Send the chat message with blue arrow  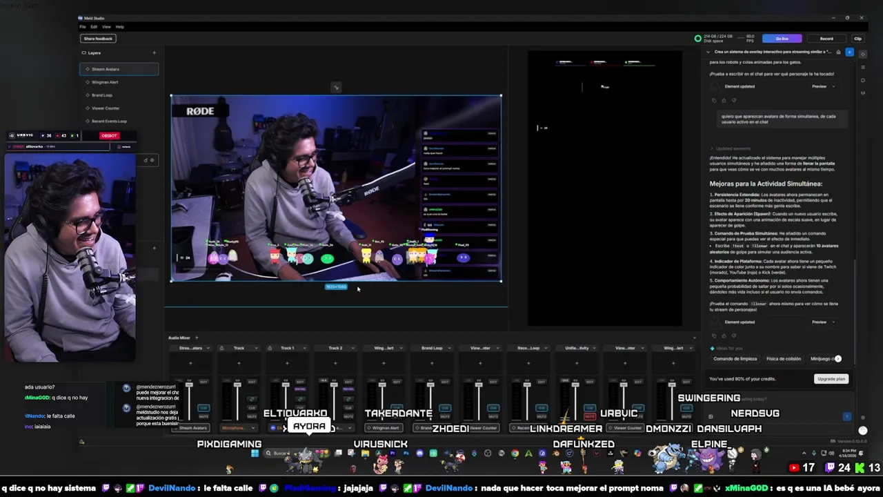847,416
